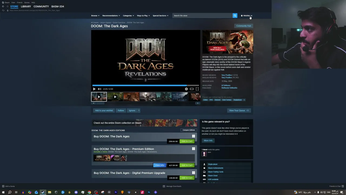Viewport: 346px width, 195px height.
Task: Add standard DOOM edition to cart
Action: point(187,141)
